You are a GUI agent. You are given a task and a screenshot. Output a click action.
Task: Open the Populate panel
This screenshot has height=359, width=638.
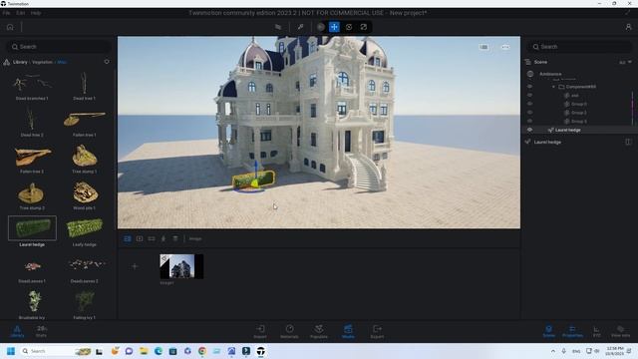click(x=319, y=332)
